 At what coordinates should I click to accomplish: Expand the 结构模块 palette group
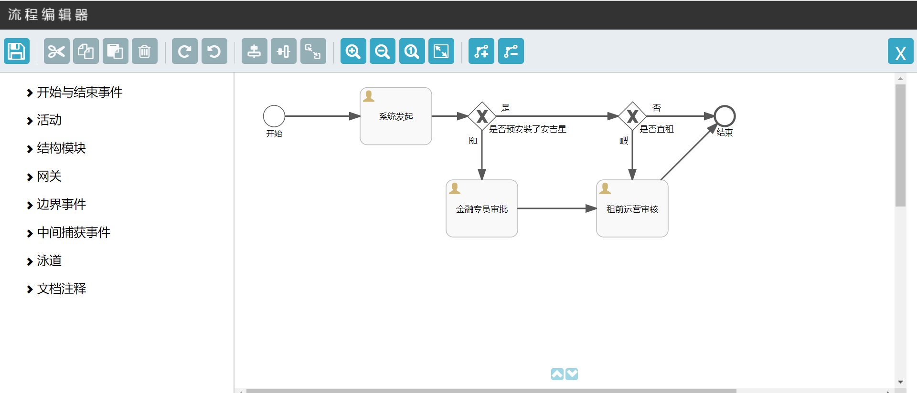57,148
